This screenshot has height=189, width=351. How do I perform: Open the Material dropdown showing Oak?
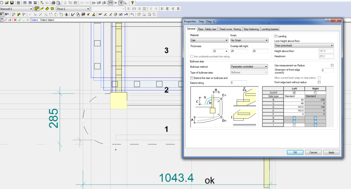tap(209, 40)
